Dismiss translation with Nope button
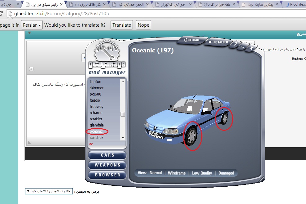The height and width of the screenshot is (204, 306). (143, 25)
